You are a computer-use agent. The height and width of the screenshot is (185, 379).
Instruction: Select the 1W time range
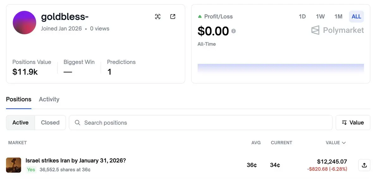click(320, 16)
